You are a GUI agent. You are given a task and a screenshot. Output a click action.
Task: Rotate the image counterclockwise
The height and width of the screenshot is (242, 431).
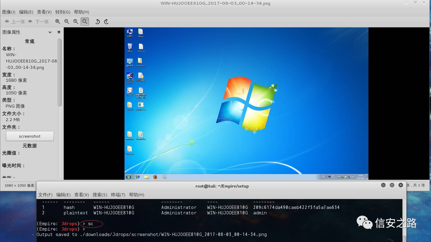pos(97,22)
